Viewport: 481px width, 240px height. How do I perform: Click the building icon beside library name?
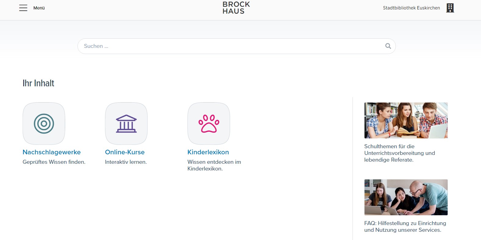coord(450,8)
